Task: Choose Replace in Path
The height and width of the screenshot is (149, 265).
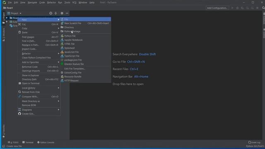Action: [x=39, y=45]
